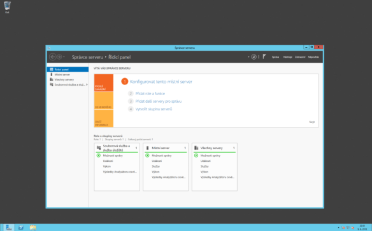Open the Nástroje menu

pyautogui.click(x=287, y=57)
